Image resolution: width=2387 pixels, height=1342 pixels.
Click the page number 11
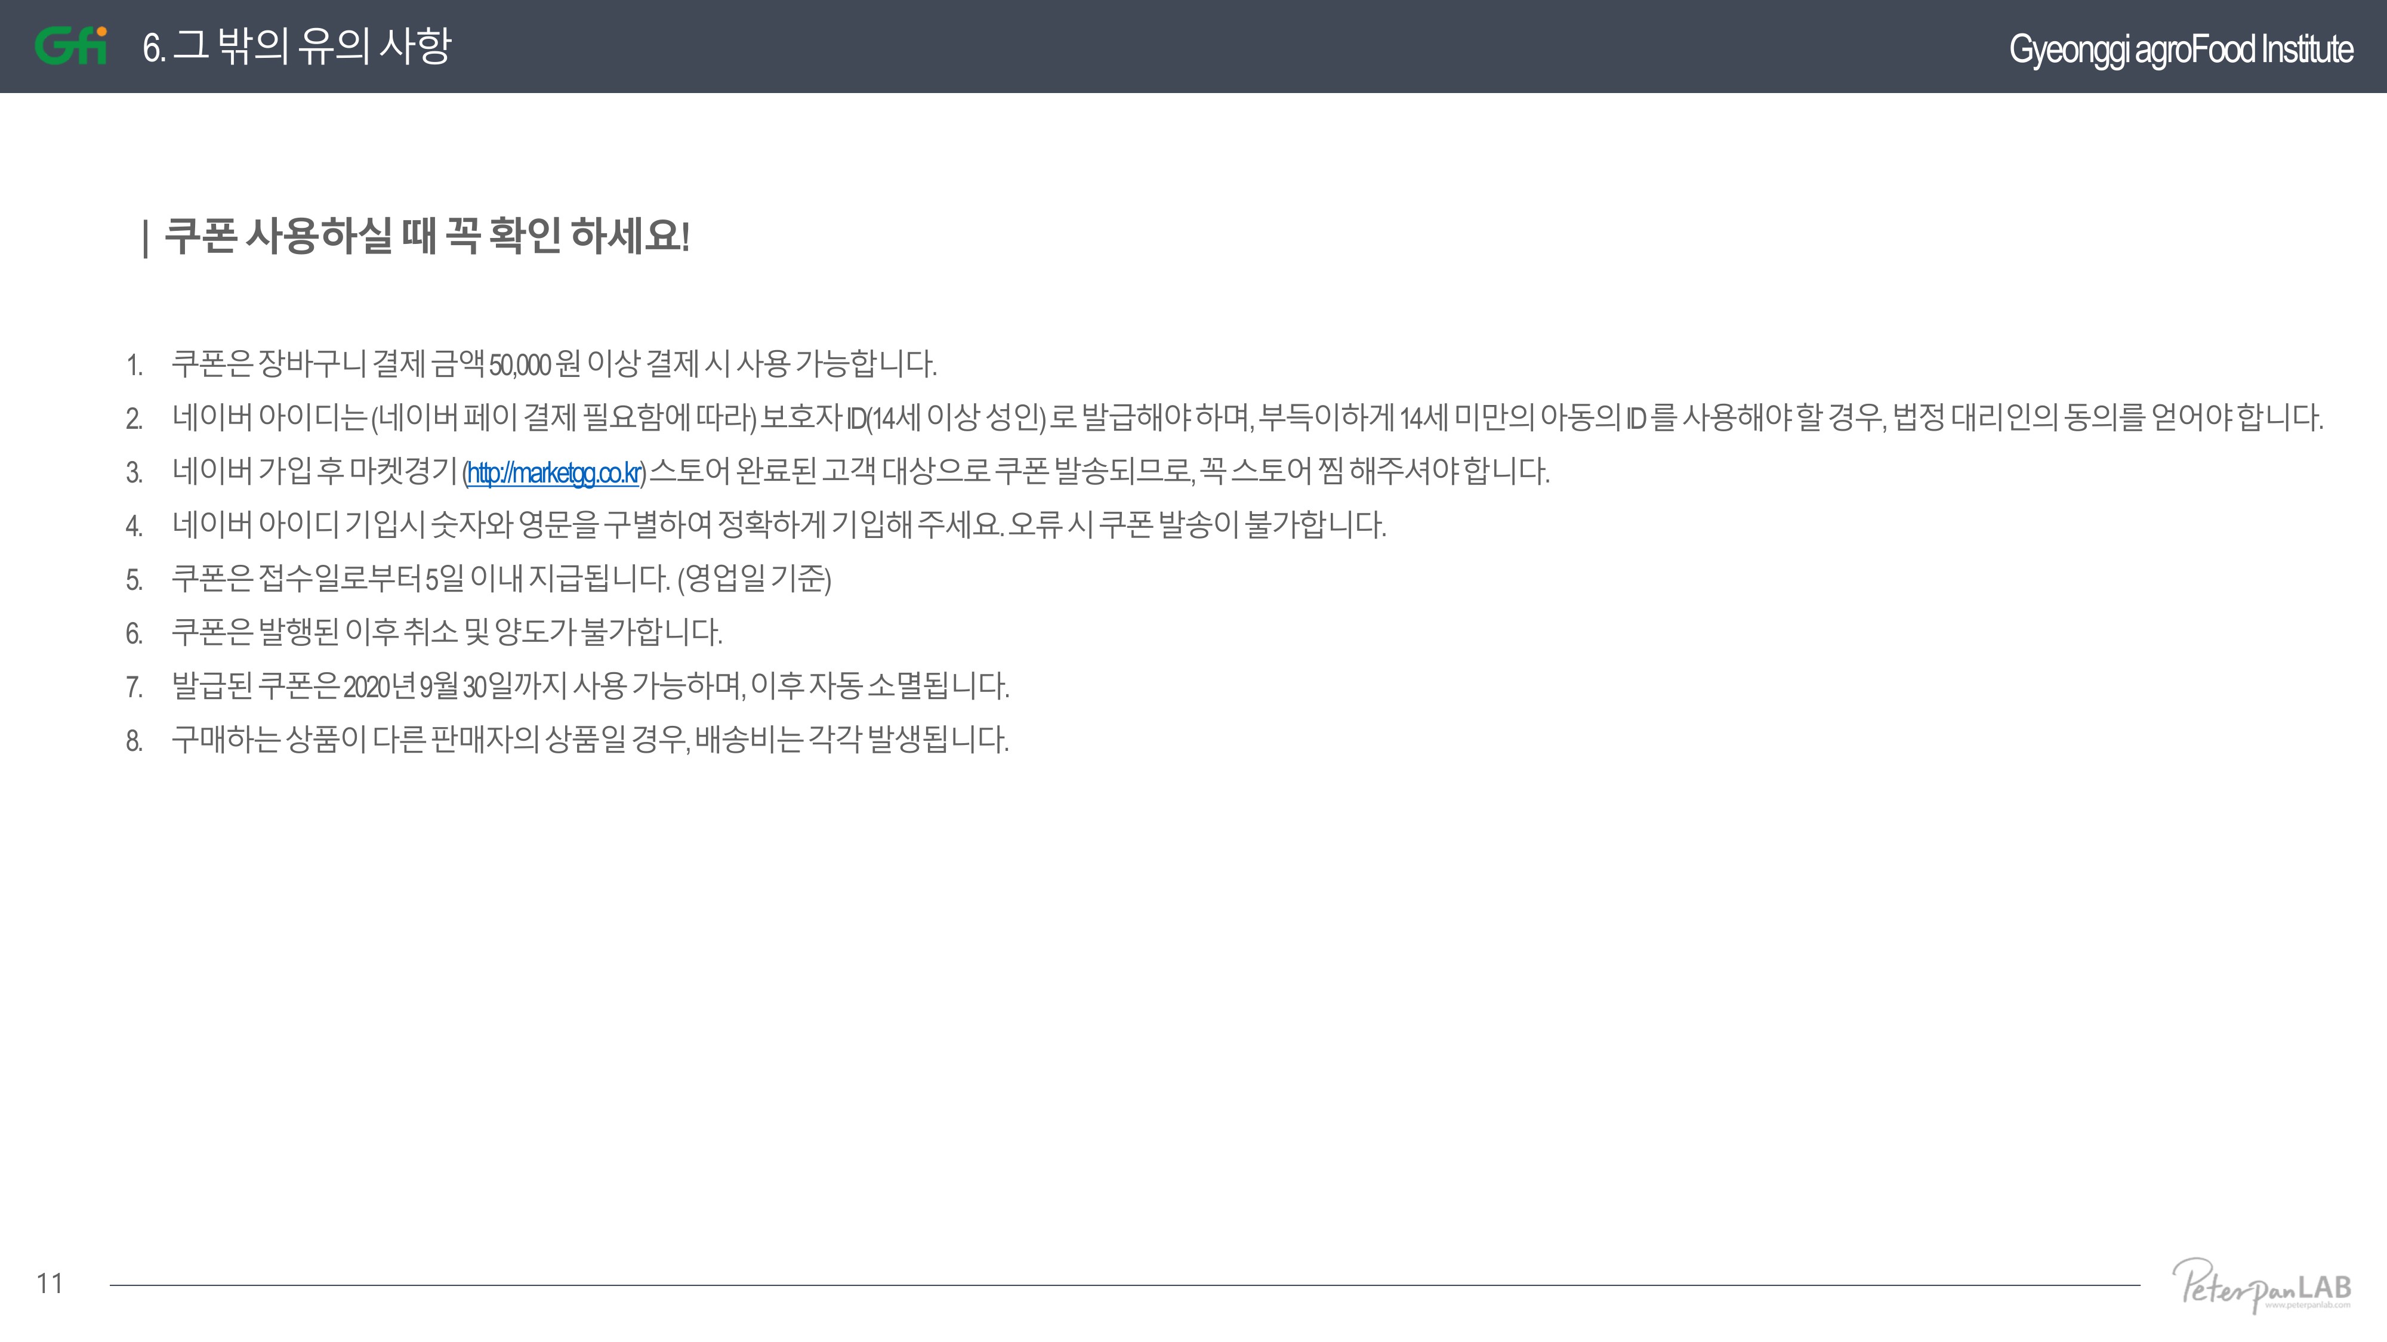(x=50, y=1284)
